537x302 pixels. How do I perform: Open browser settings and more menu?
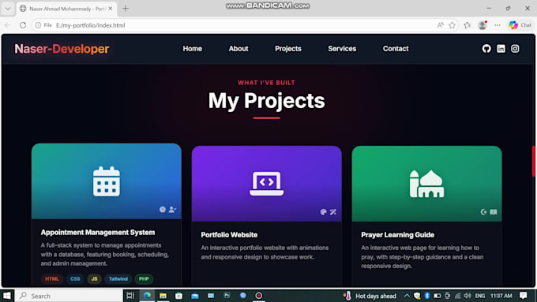tap(498, 25)
